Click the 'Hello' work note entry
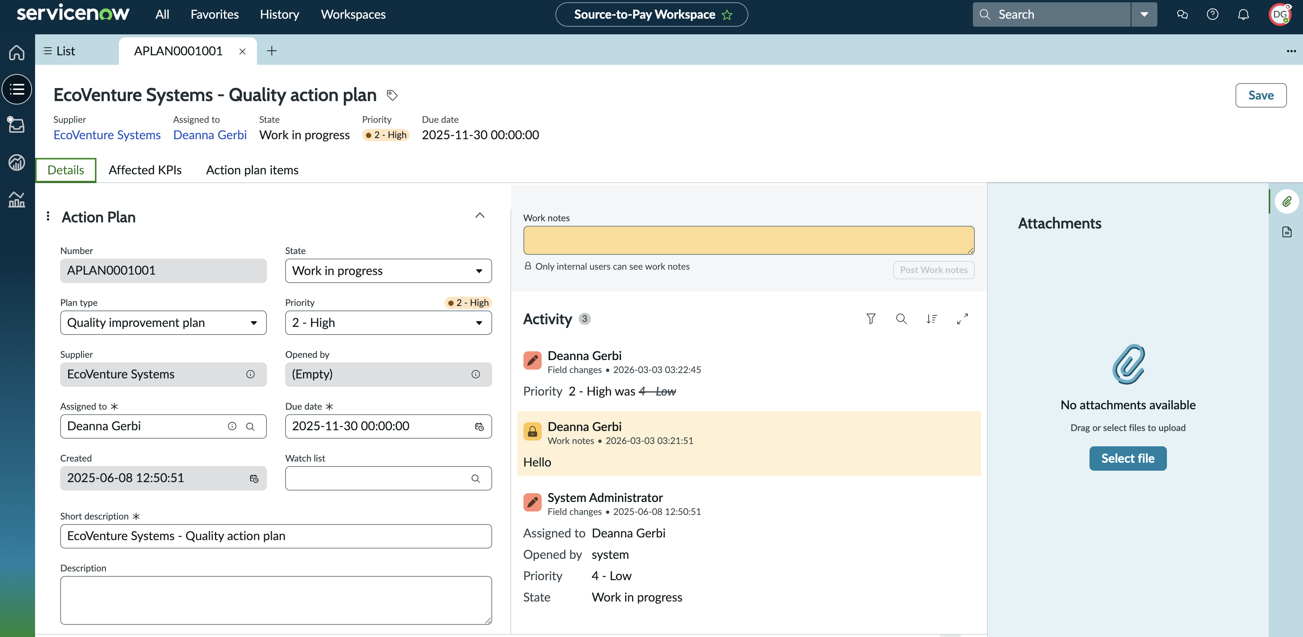Image resolution: width=1303 pixels, height=637 pixels. coord(749,444)
